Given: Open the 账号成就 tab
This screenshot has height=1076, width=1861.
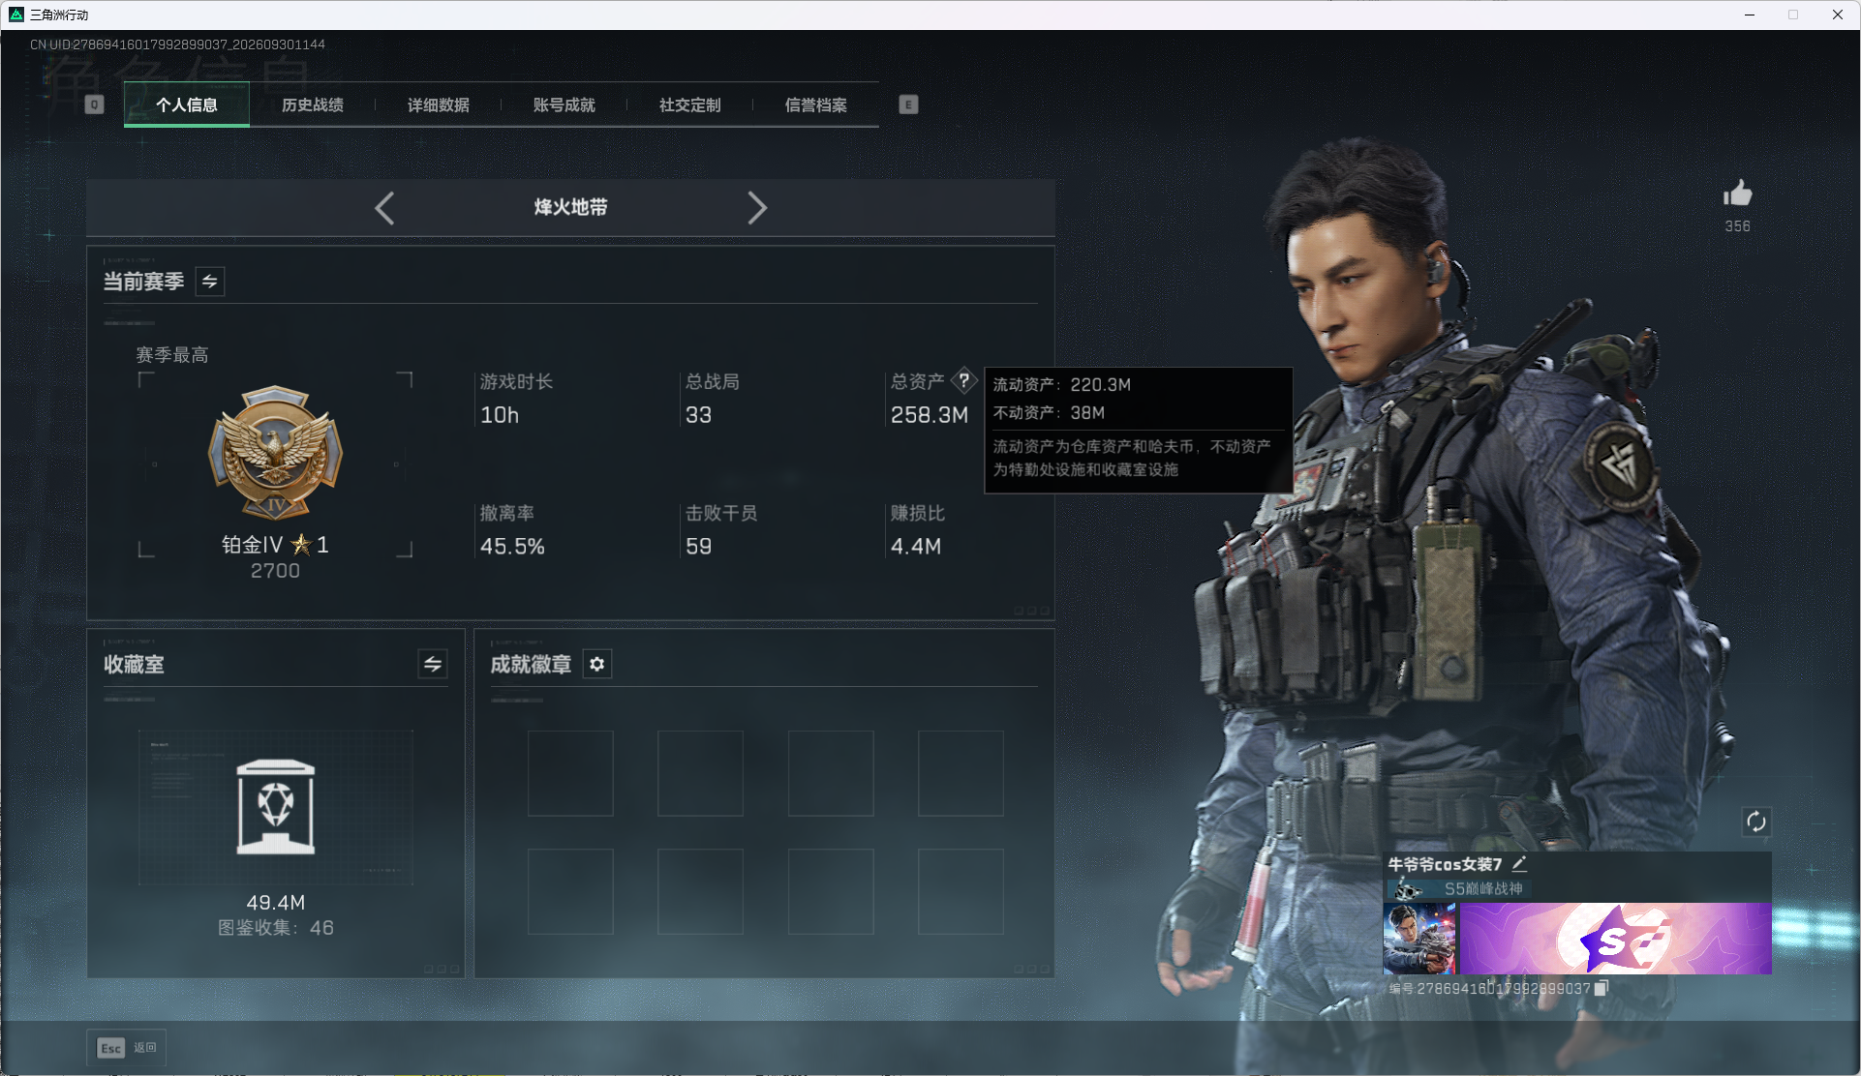Looking at the screenshot, I should coord(564,105).
